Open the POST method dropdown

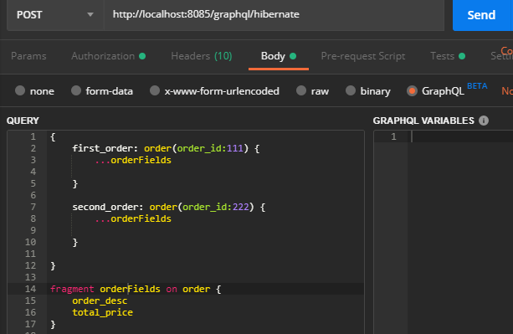coord(55,15)
